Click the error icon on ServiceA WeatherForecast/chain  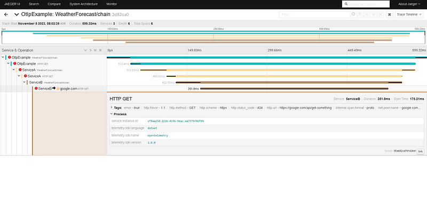click(x=20, y=70)
